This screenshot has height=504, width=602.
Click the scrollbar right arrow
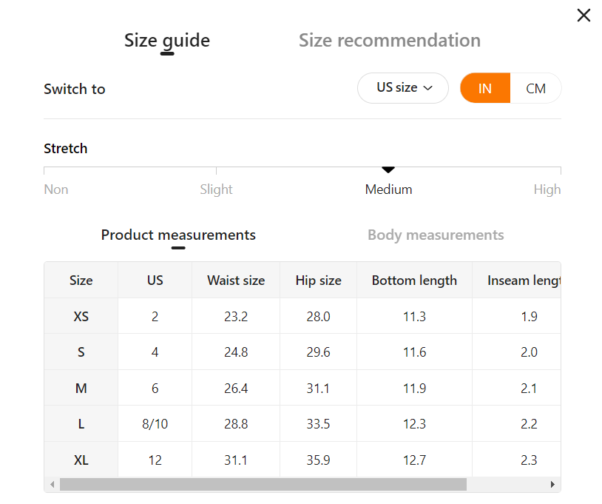pyautogui.click(x=552, y=484)
